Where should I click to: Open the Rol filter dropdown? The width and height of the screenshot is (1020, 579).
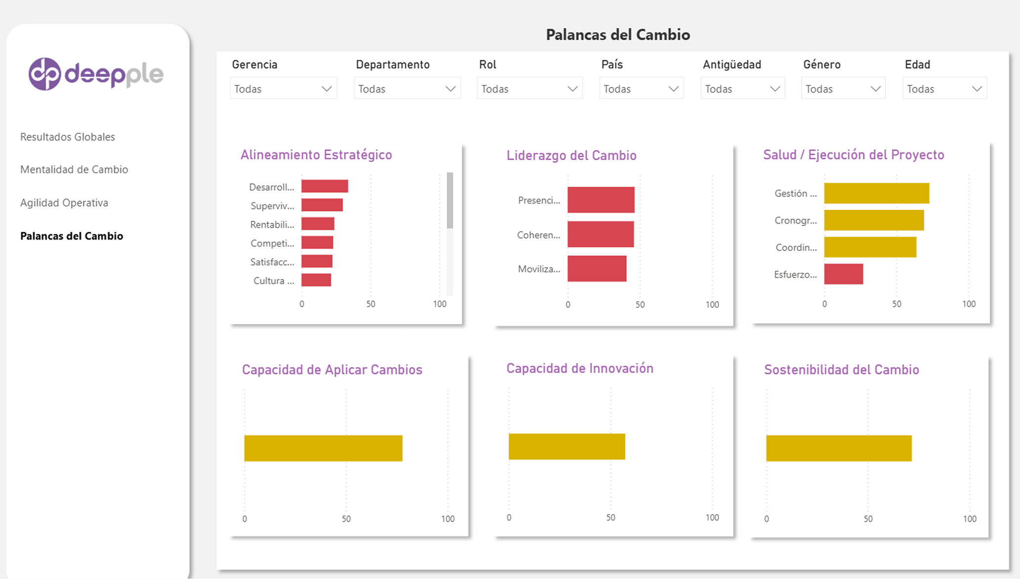(x=529, y=89)
